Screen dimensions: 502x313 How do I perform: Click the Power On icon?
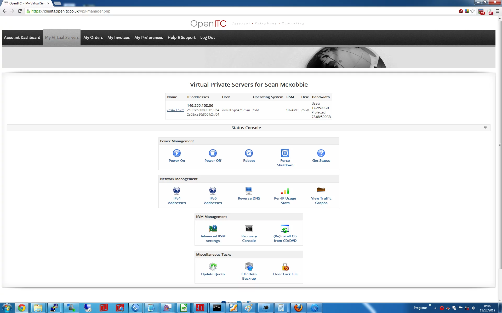[177, 153]
